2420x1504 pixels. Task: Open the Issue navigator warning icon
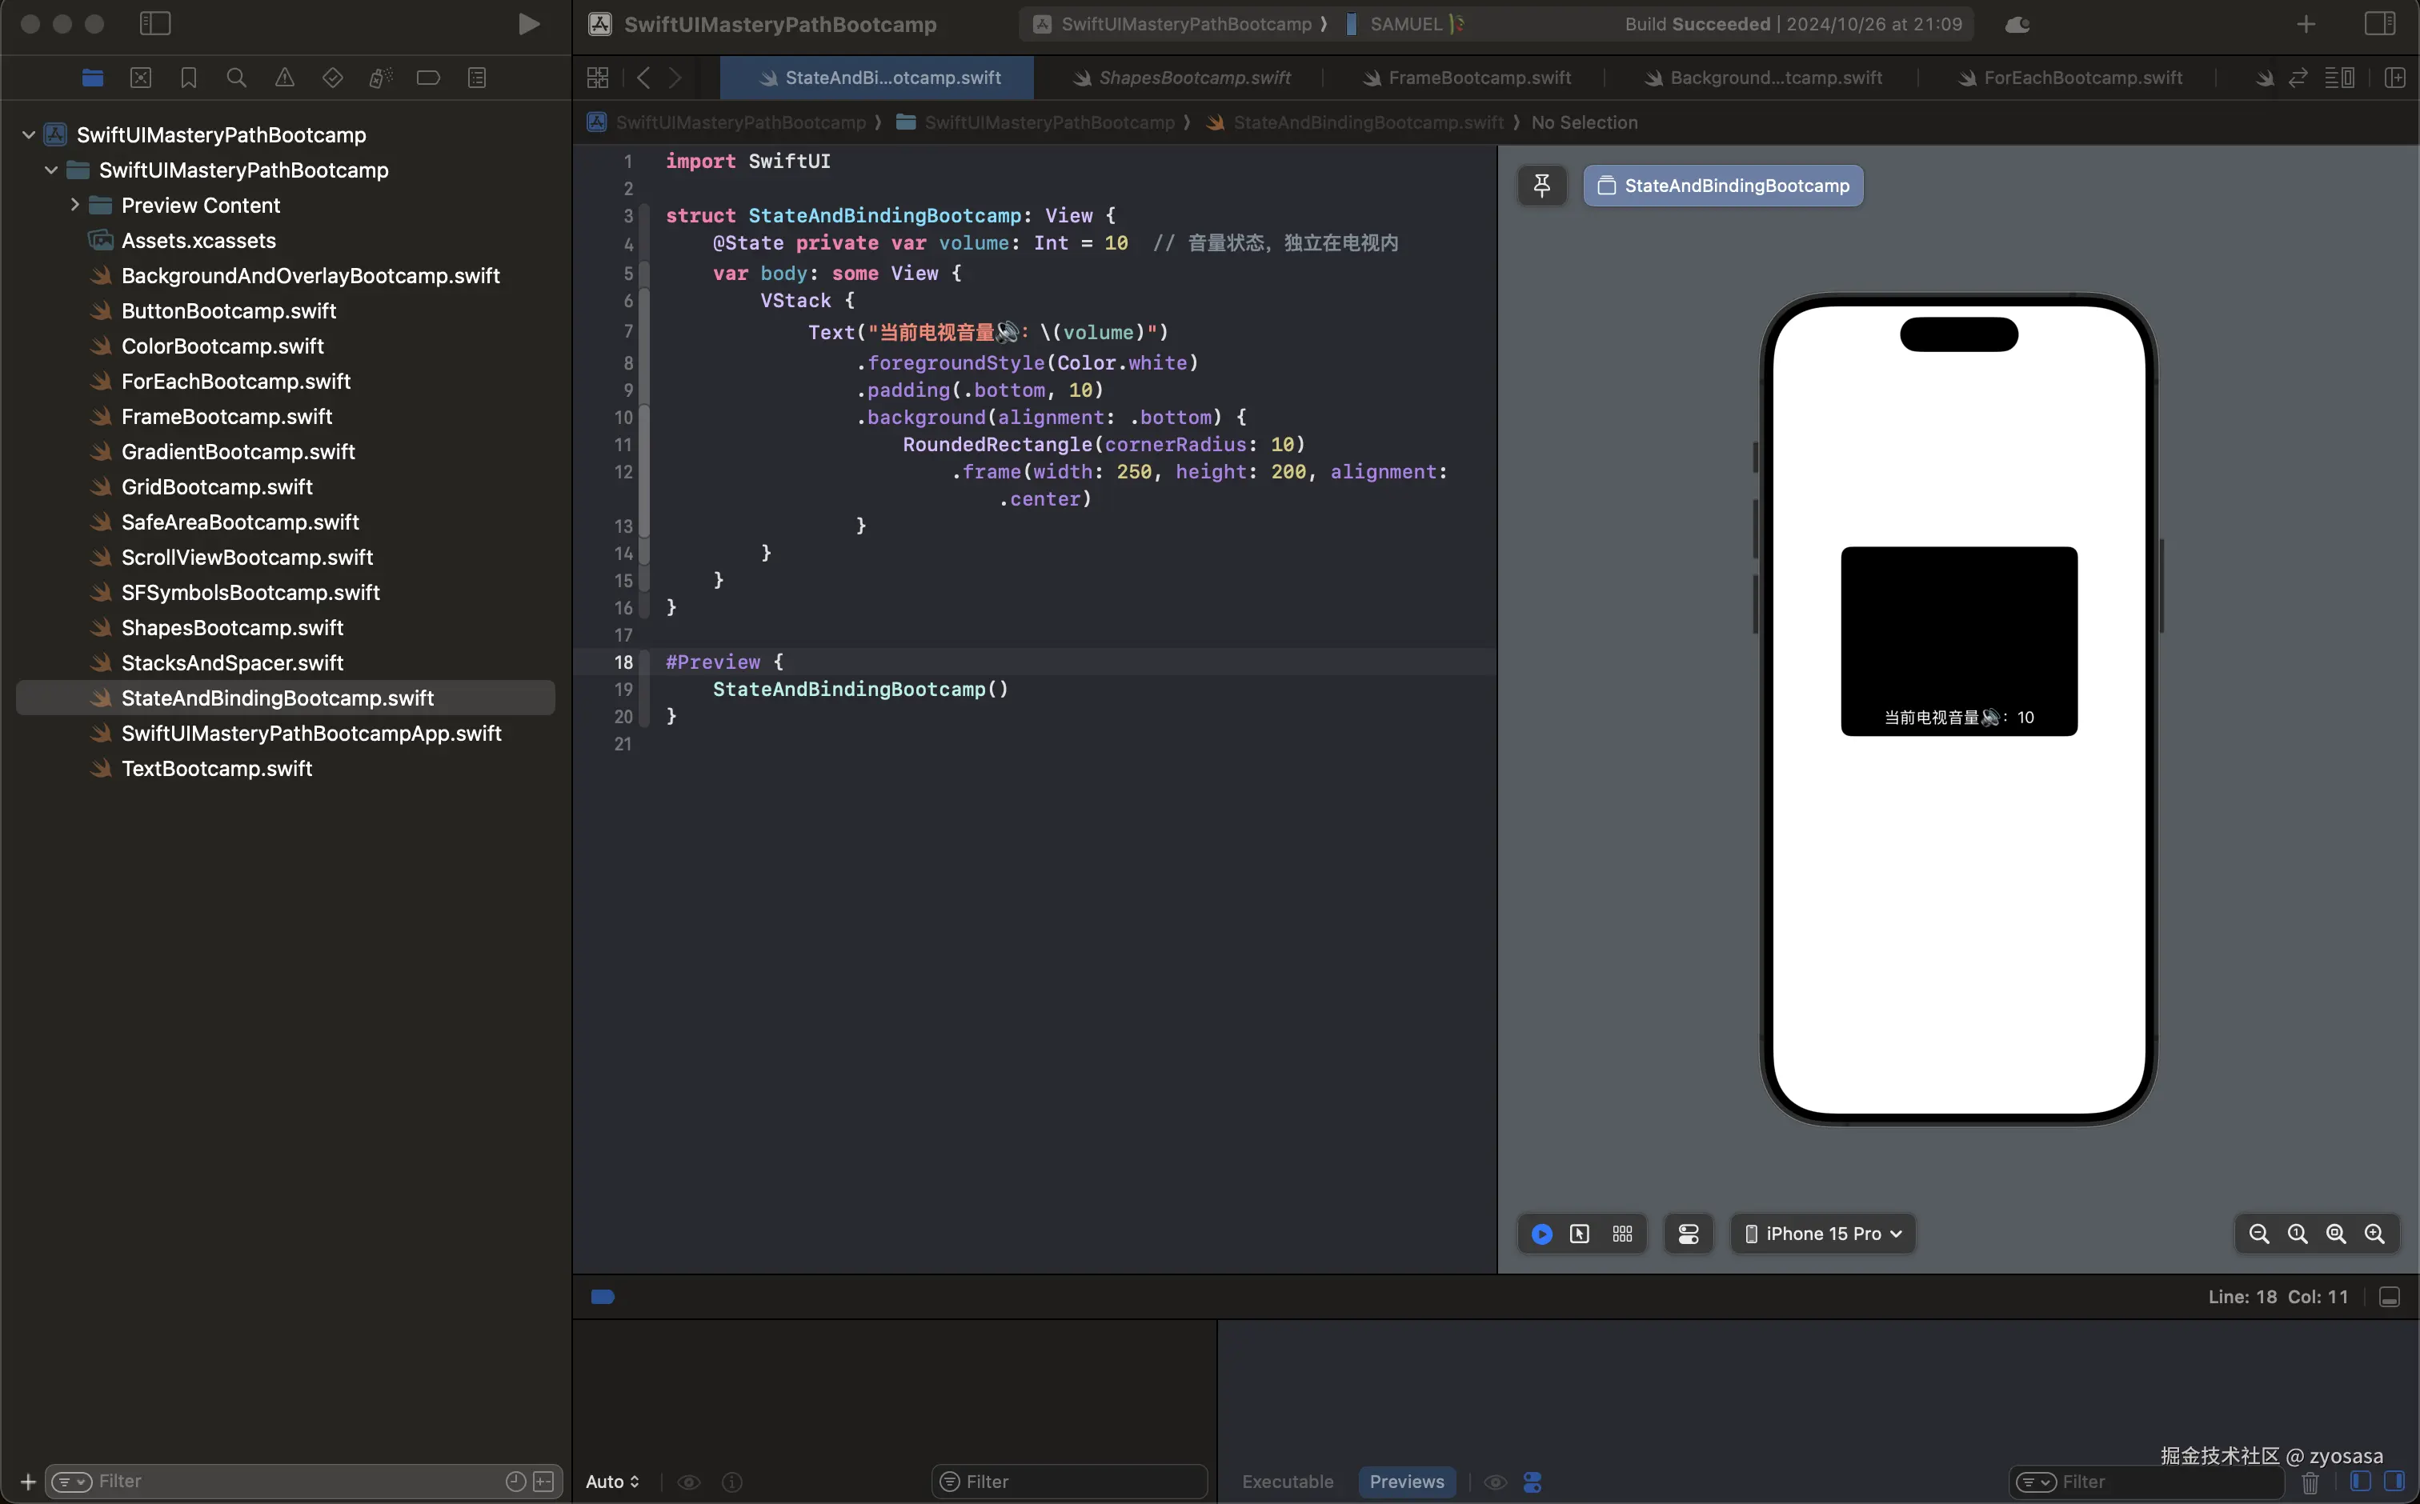pos(285,78)
